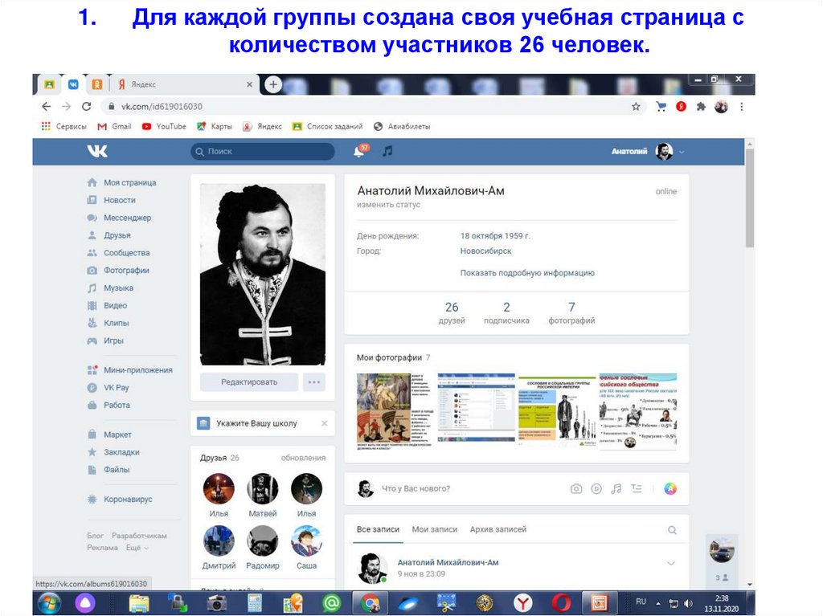823x616 pixels.
Task: Open the notifications bell icon
Action: coord(358,151)
